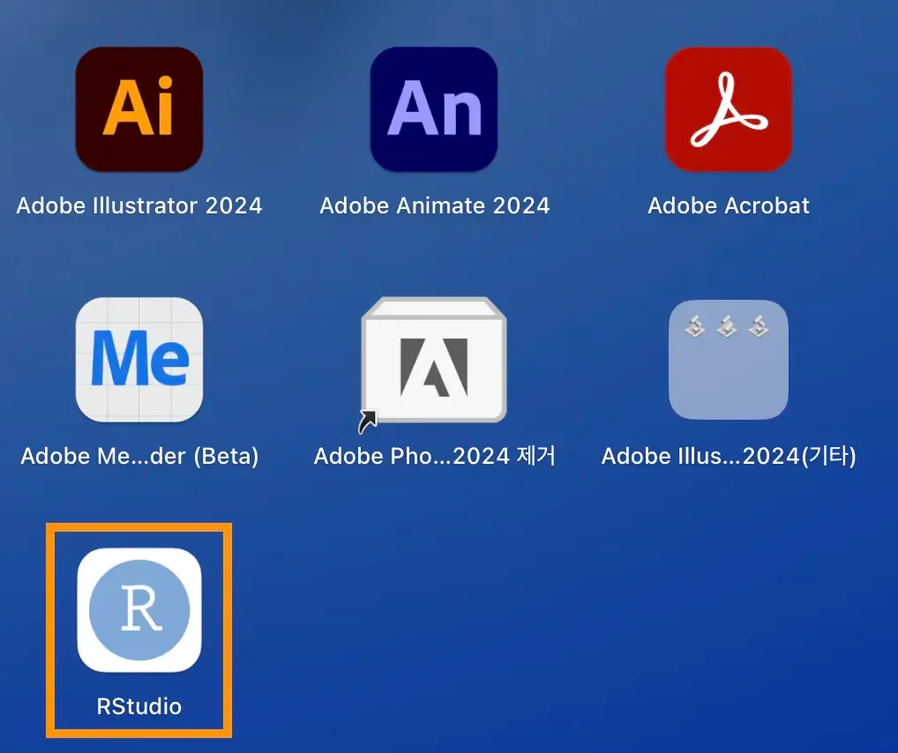This screenshot has width=898, height=753.
Task: Click the Adobe Illustrator 2024 label
Action: pos(138,205)
